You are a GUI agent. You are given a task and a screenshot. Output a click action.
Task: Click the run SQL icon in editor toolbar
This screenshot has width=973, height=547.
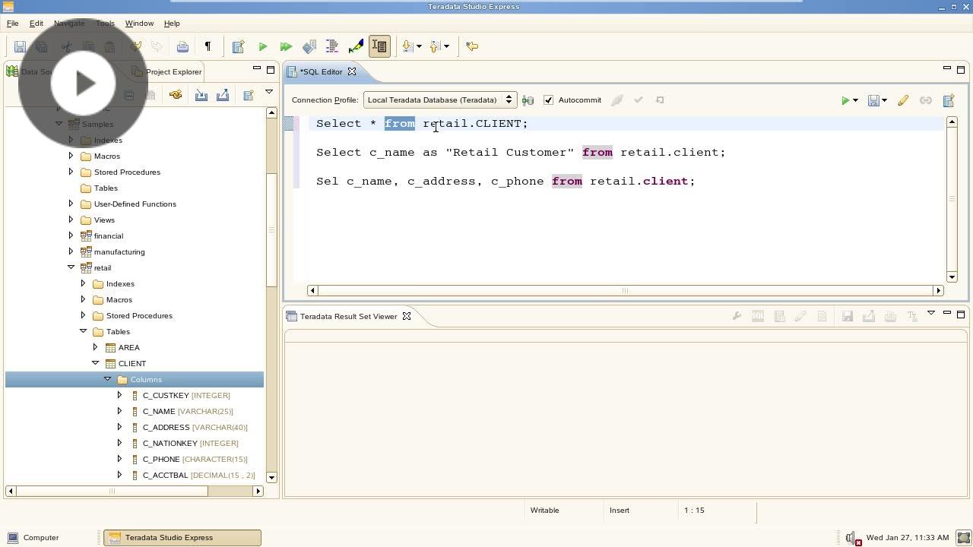pos(845,100)
